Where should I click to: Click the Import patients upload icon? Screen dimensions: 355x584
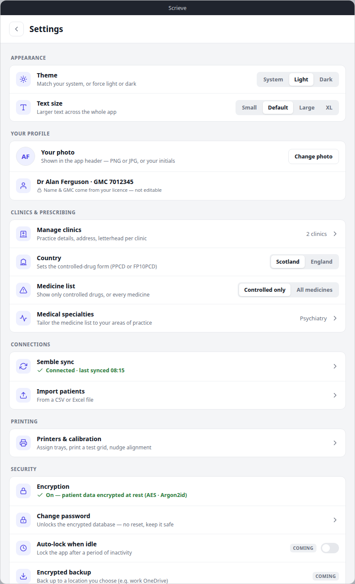click(x=23, y=395)
